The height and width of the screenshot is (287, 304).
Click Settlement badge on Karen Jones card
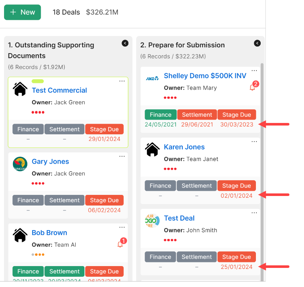coord(197,186)
